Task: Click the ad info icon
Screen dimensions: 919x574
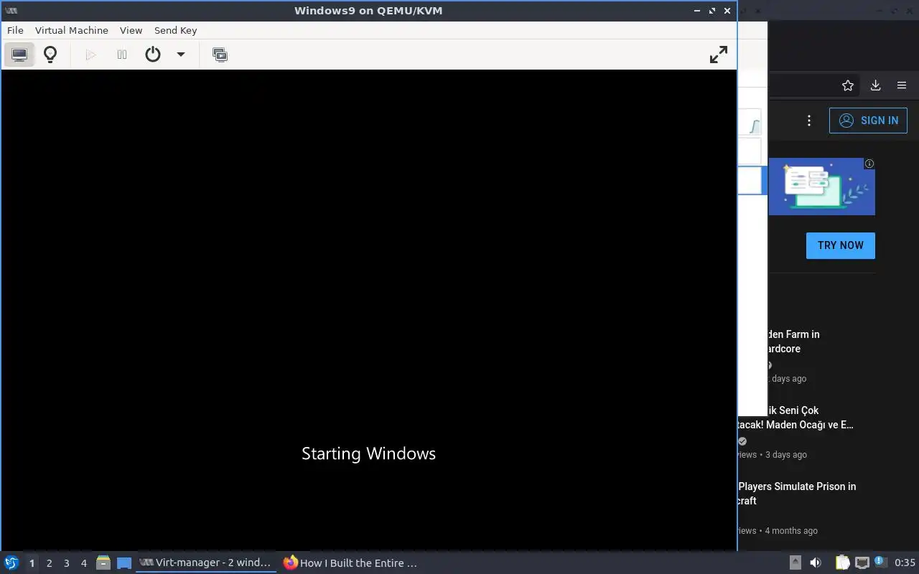Action: point(869,164)
